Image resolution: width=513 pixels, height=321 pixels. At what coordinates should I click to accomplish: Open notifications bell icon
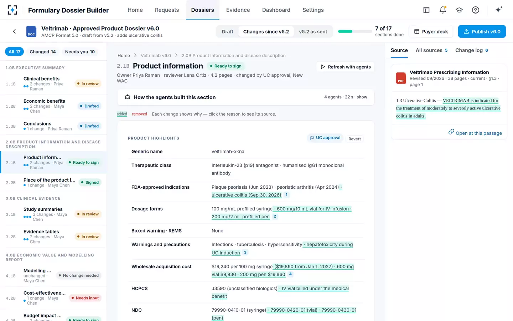coord(442,10)
